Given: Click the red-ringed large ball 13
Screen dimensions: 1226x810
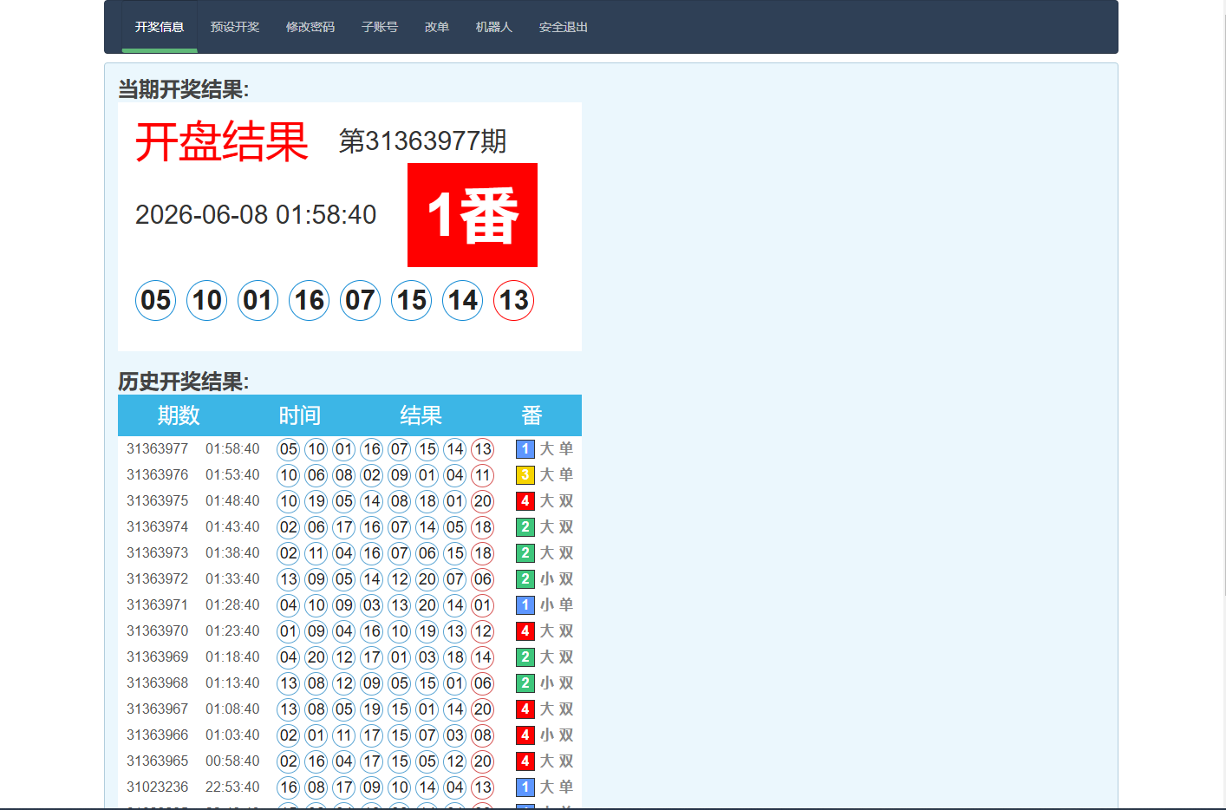Looking at the screenshot, I should tap(514, 301).
